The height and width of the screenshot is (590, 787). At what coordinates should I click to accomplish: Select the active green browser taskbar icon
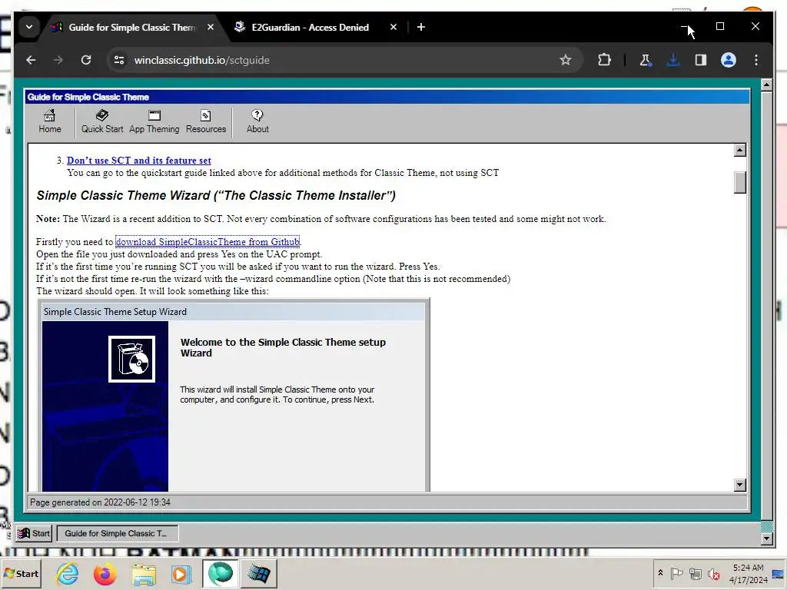click(221, 573)
